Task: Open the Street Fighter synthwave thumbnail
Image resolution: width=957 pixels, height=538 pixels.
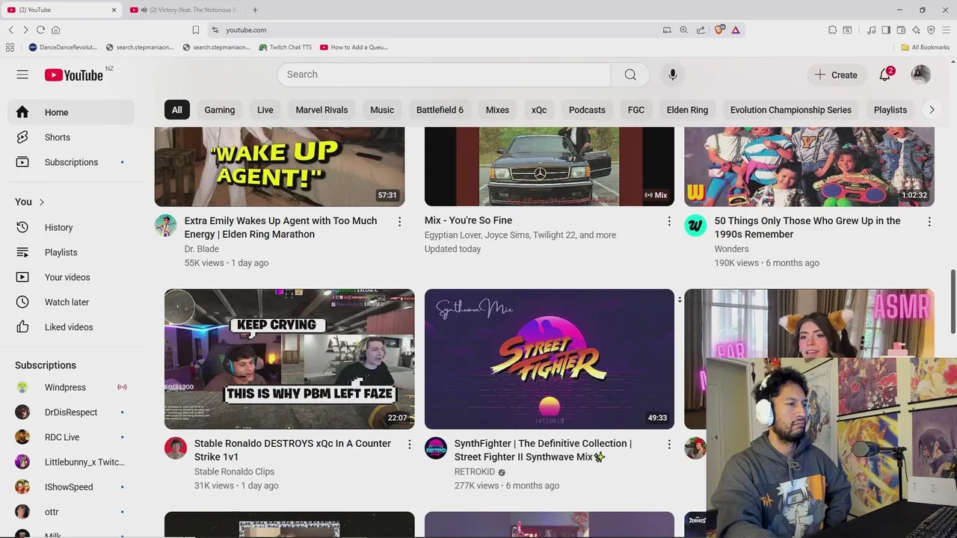Action: click(x=550, y=359)
